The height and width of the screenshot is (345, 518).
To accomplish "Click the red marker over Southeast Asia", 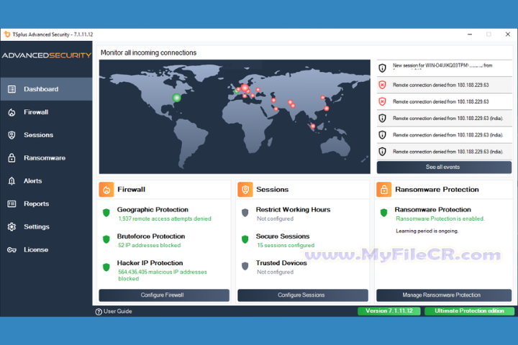I will [313, 126].
